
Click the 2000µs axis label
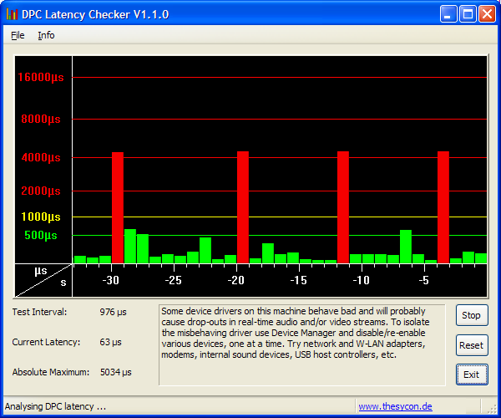coord(41,191)
